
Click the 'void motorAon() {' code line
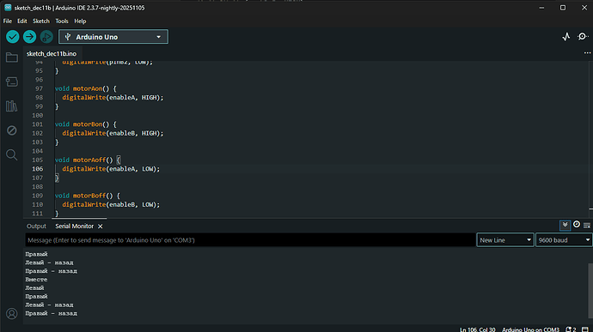pos(86,88)
